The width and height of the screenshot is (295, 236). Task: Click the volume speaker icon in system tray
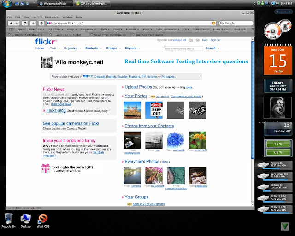pos(277,3)
